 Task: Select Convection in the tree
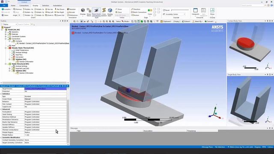pyautogui.click(x=19, y=57)
